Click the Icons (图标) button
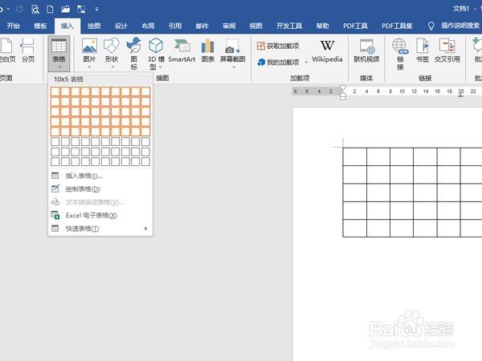 (133, 54)
